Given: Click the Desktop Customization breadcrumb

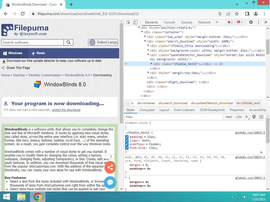Looking at the screenshot, I should point(45,75).
